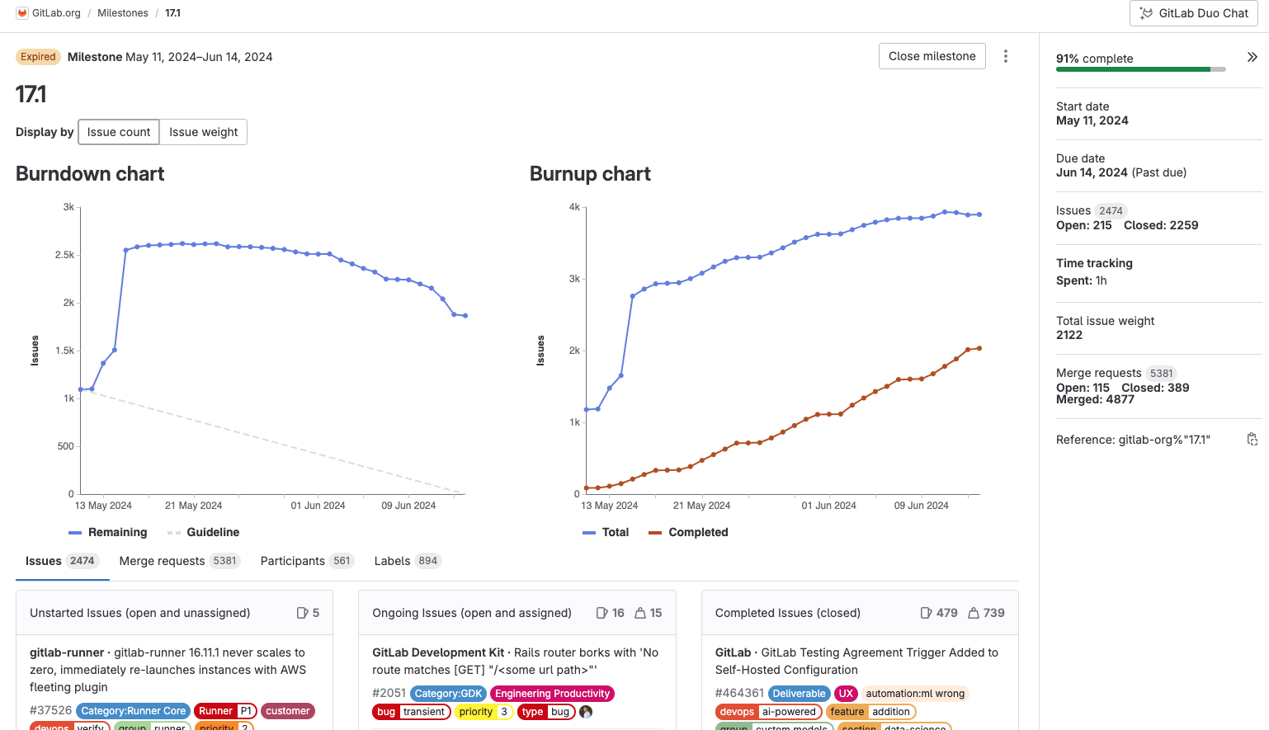This screenshot has width=1269, height=730.
Task: Click the 91% complete progress bar
Action: pos(1141,69)
